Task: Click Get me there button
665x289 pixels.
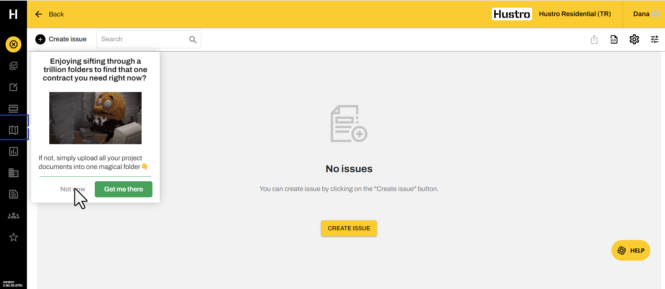Action: coord(123,189)
